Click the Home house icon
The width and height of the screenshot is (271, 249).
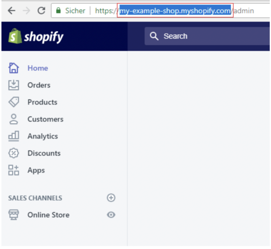pyautogui.click(x=13, y=68)
